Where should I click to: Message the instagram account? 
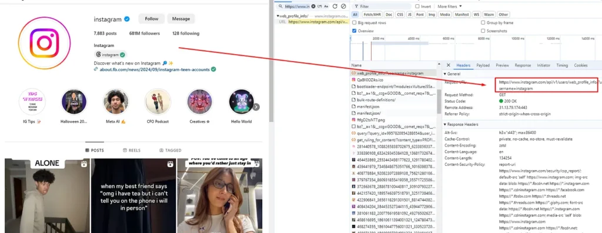coord(181,19)
